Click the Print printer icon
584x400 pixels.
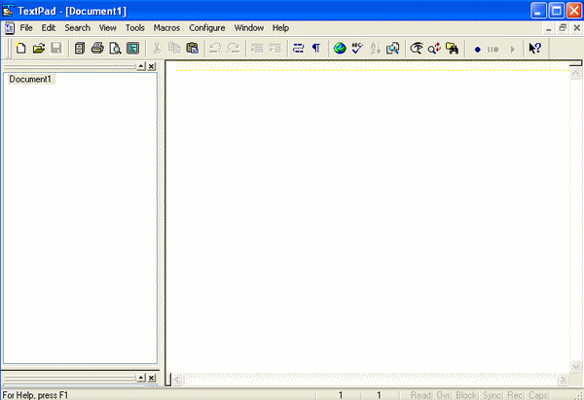(97, 49)
